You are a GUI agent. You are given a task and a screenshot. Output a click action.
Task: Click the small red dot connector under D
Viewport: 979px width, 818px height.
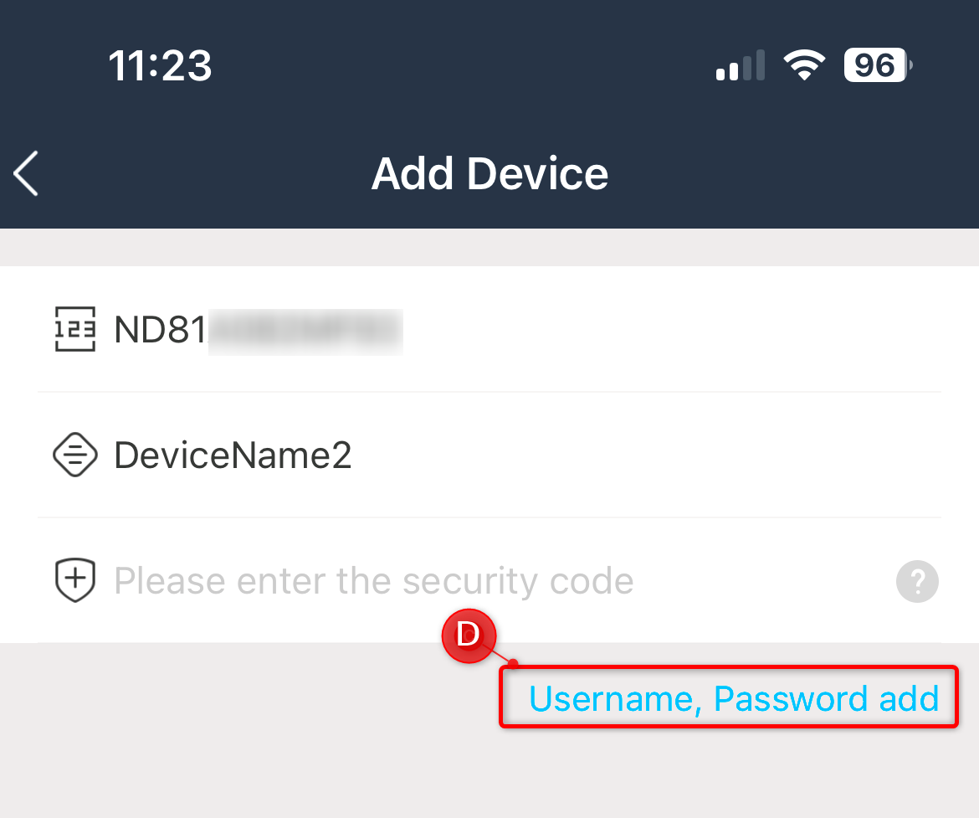coord(513,663)
